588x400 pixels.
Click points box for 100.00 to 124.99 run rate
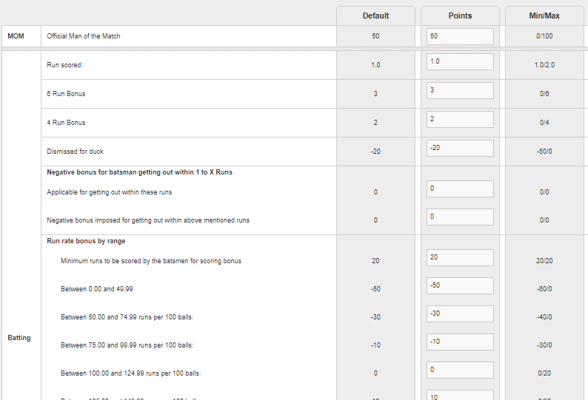click(x=460, y=370)
